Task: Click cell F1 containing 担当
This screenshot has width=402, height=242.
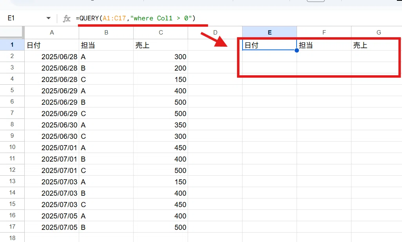Action: (x=324, y=45)
